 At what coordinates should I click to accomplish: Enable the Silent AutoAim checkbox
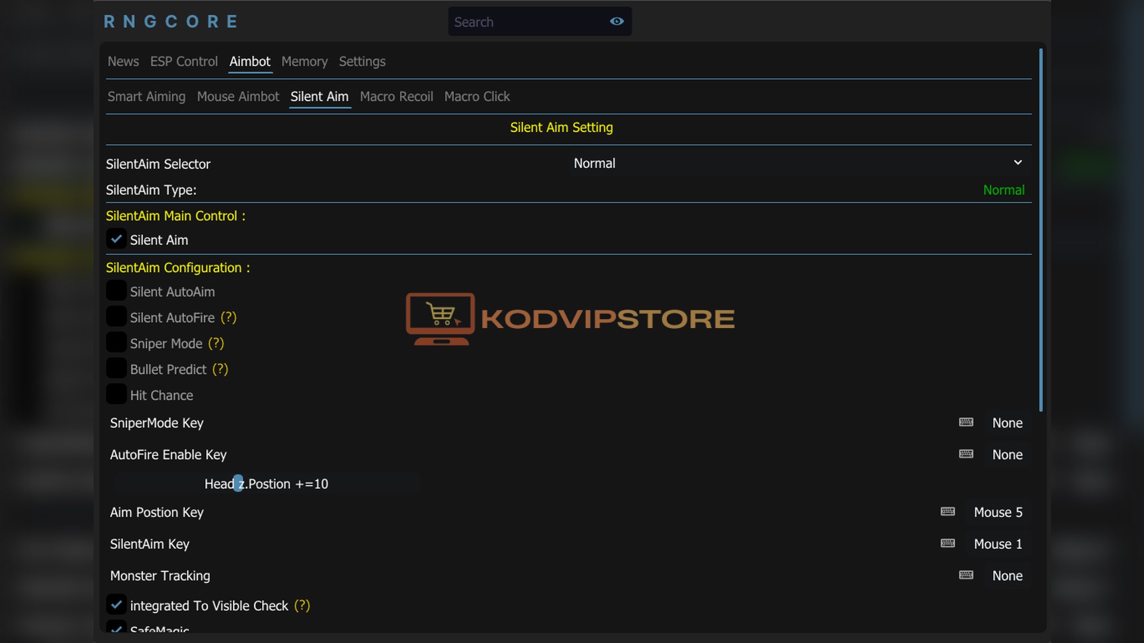point(116,291)
